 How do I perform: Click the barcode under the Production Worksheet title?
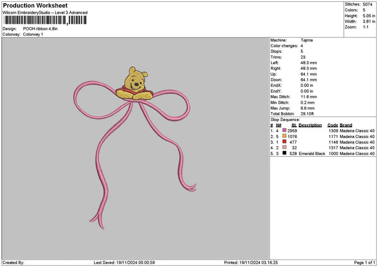click(x=45, y=20)
